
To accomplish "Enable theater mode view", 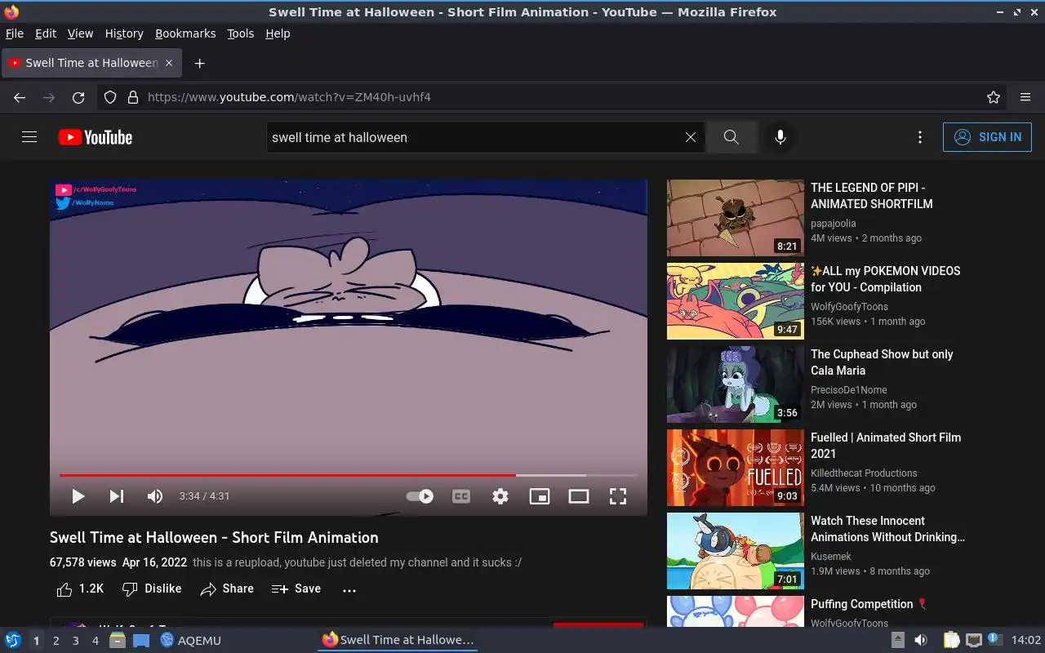I will point(579,496).
